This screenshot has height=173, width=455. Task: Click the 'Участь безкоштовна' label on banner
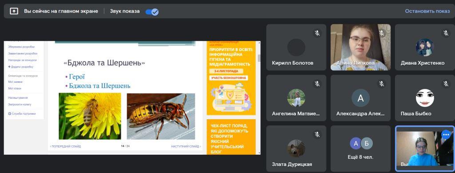229,78
